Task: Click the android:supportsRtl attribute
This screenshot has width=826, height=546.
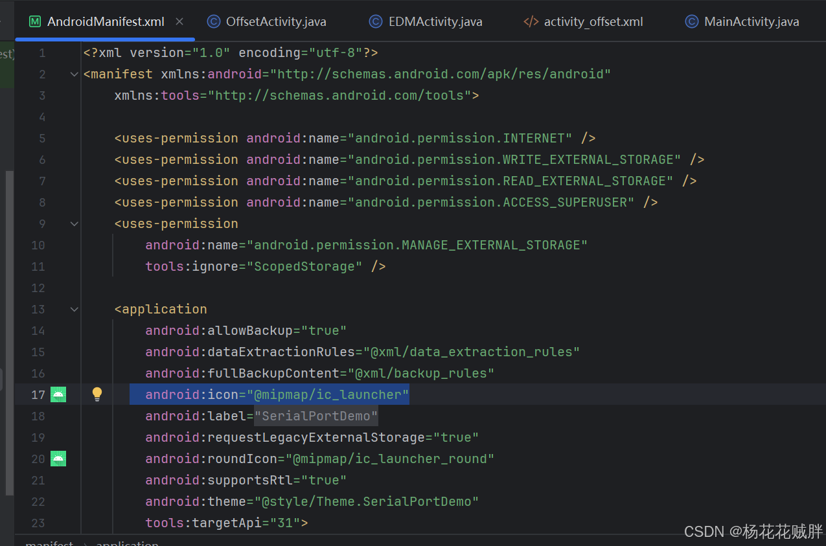Action: click(x=246, y=480)
